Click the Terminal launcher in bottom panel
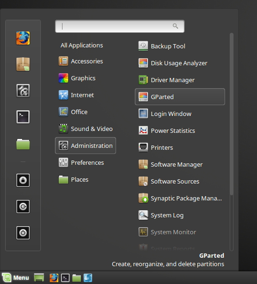This screenshot has width=257, height=284. pos(65,278)
